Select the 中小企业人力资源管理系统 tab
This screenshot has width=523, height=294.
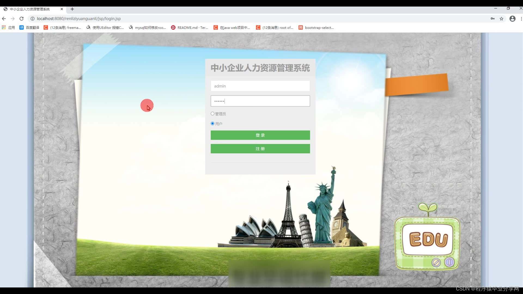click(30, 9)
